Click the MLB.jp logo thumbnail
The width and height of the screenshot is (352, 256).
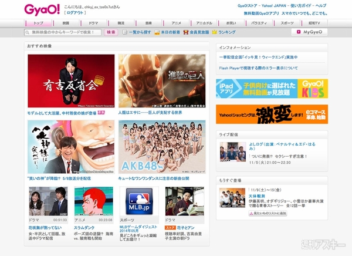[139, 201]
